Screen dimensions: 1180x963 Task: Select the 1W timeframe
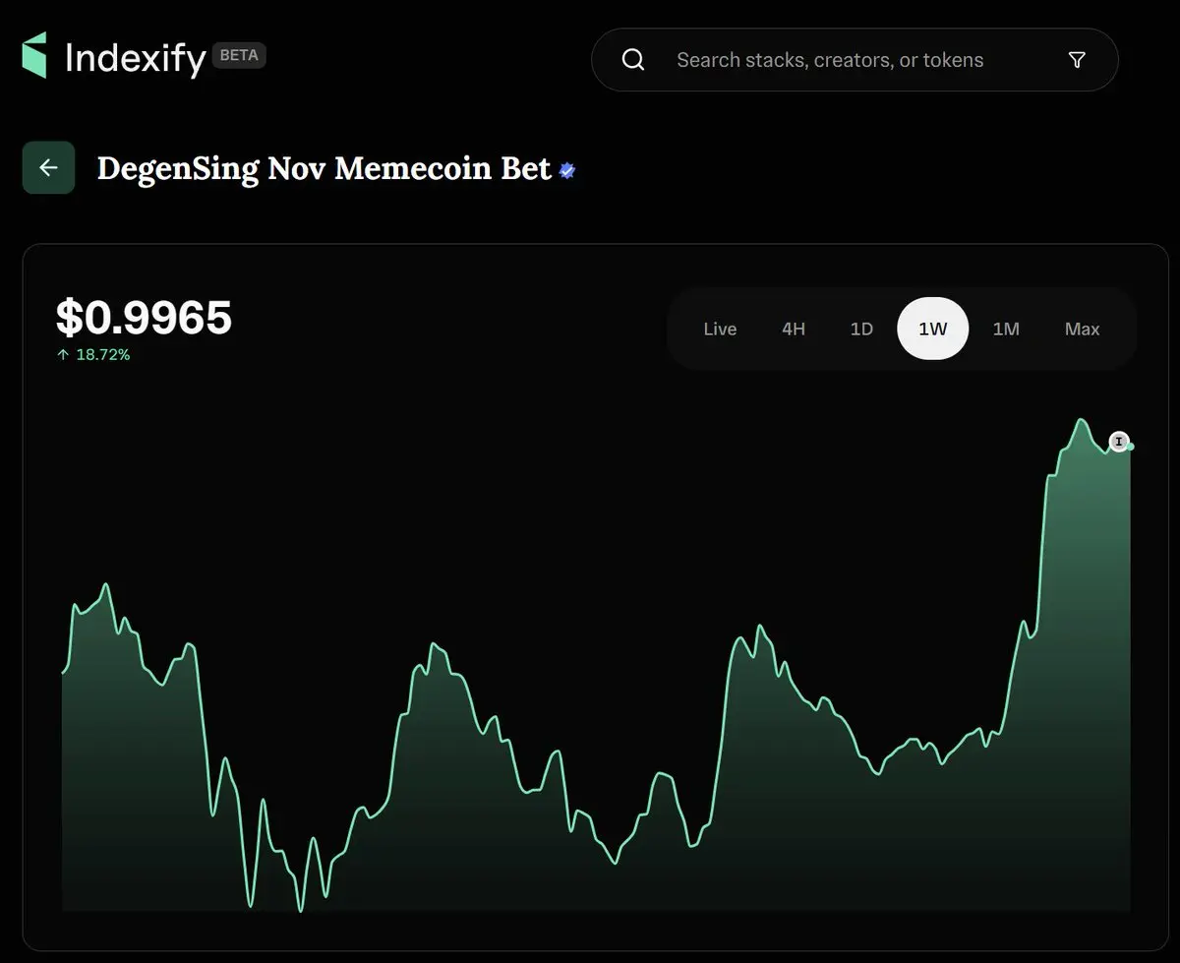click(932, 329)
